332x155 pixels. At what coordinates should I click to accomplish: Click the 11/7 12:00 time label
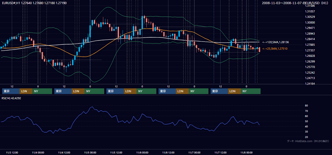click(220, 152)
